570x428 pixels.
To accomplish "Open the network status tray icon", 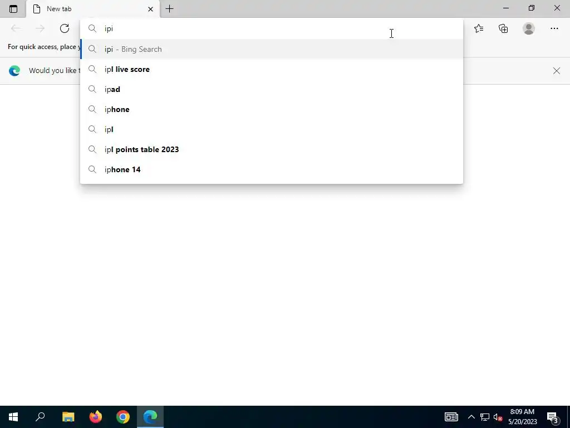I will [485, 417].
